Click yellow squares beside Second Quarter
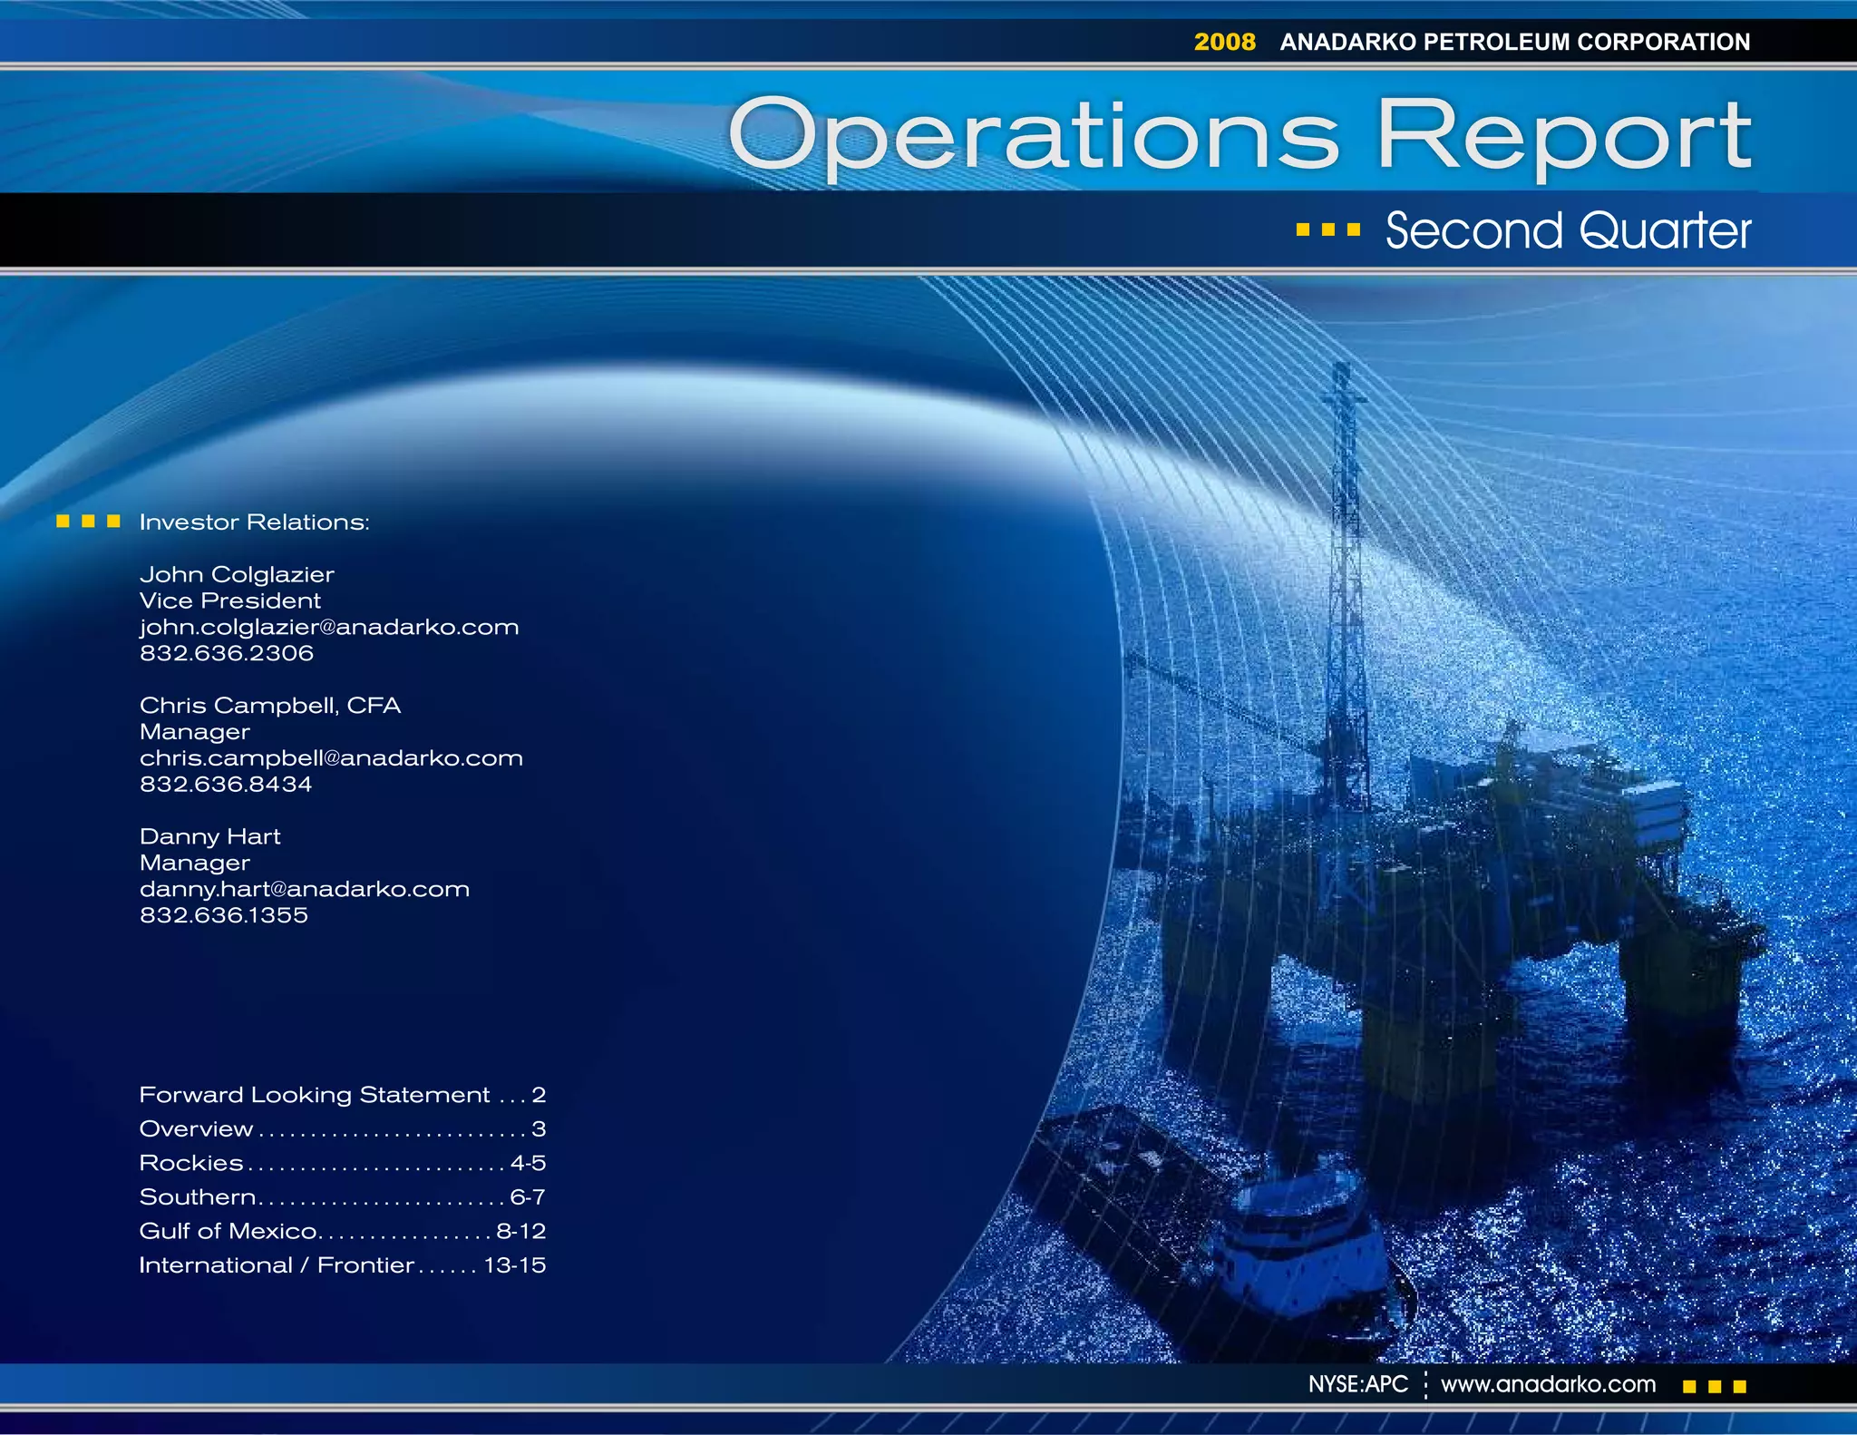This screenshot has width=1857, height=1435. coord(1328,230)
